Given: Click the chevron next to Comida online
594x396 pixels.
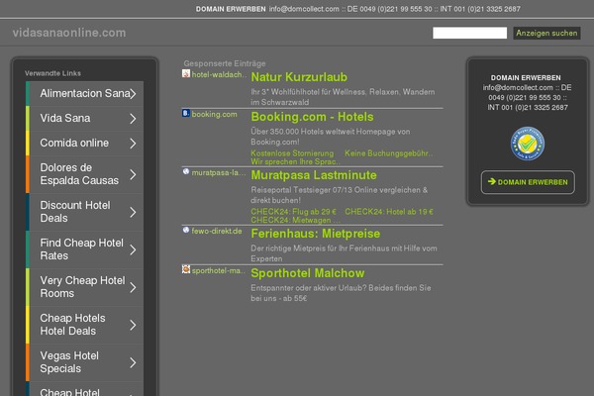Looking at the screenshot, I should pos(133,144).
